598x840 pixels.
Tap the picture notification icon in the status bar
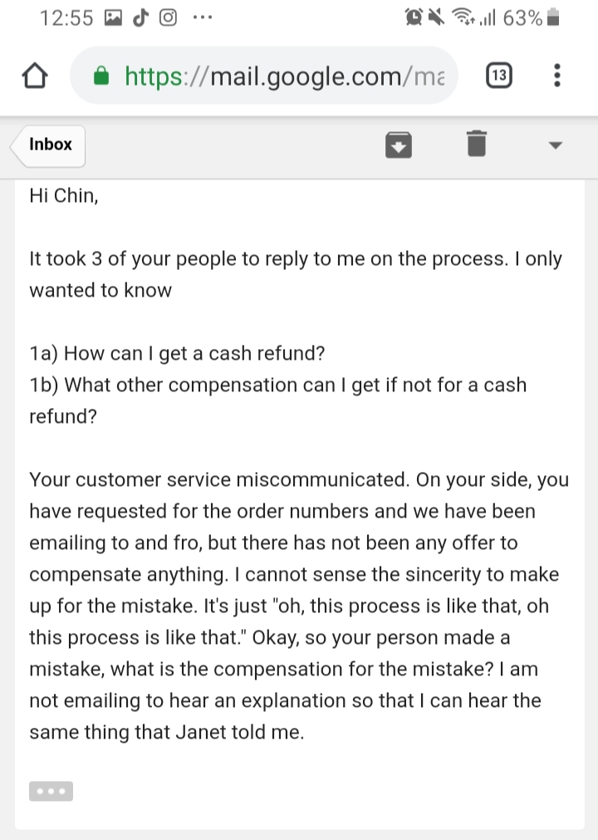[113, 17]
